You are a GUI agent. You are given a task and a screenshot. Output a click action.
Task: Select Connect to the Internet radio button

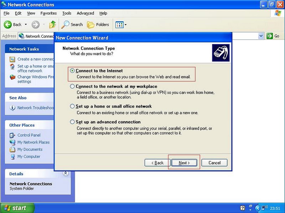point(72,71)
